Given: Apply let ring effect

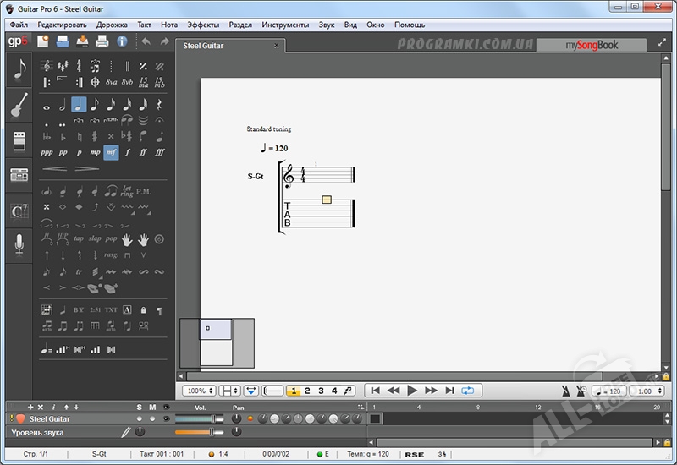Looking at the screenshot, I should click(127, 191).
